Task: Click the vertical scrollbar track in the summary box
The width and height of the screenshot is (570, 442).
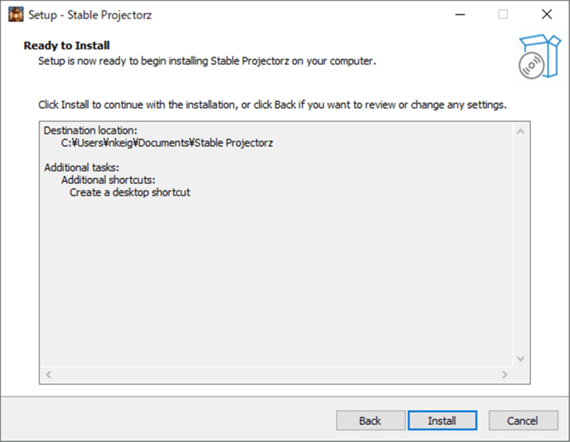Action: click(x=520, y=245)
